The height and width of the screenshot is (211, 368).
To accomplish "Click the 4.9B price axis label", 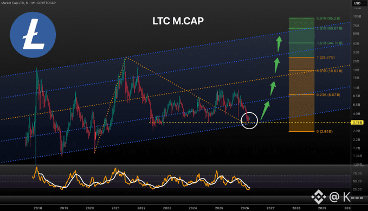I will pos(357,114).
